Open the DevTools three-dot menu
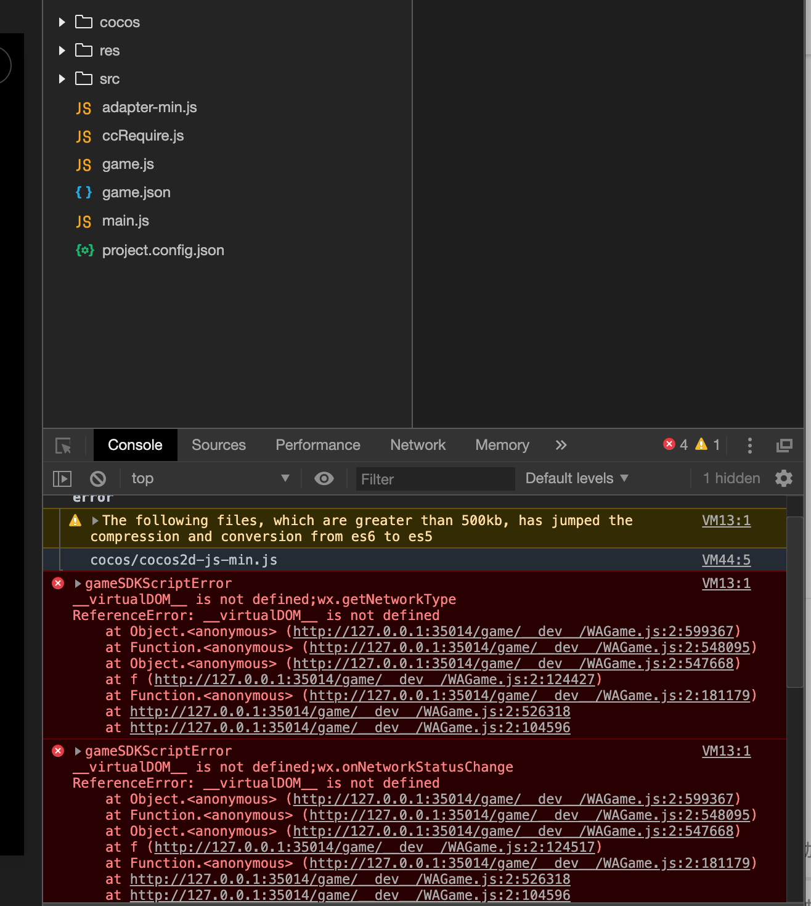Screen dimensions: 811x906 point(749,446)
